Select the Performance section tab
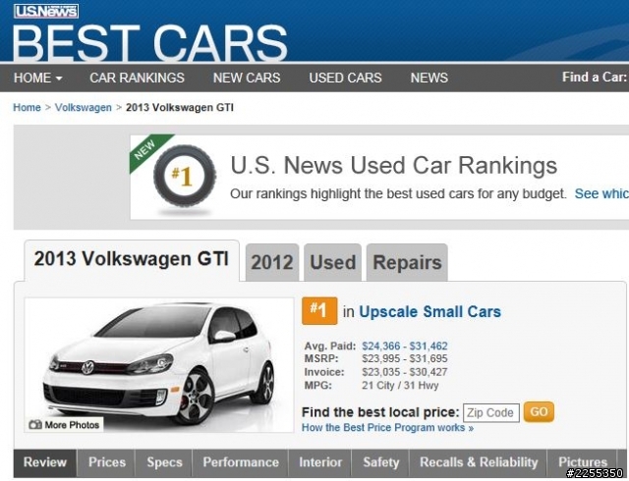The height and width of the screenshot is (481, 629). [x=241, y=462]
